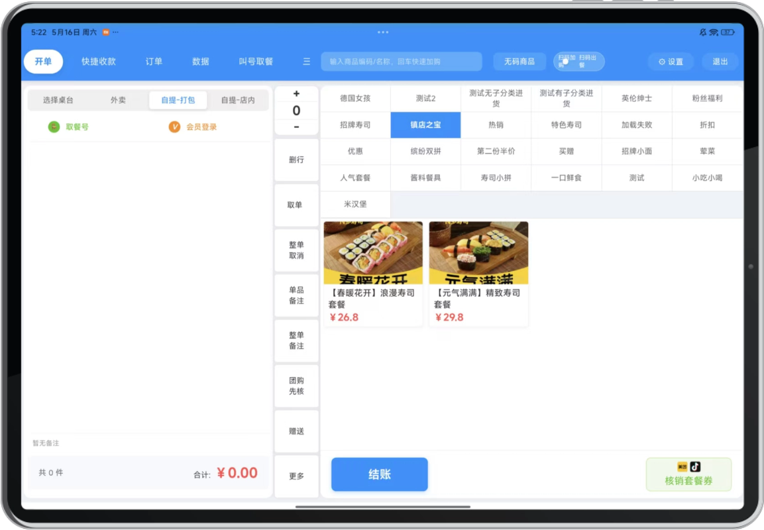Add 元气满满 精致寿司套餐 product
Viewport: 764px width, 530px height.
[x=478, y=274]
